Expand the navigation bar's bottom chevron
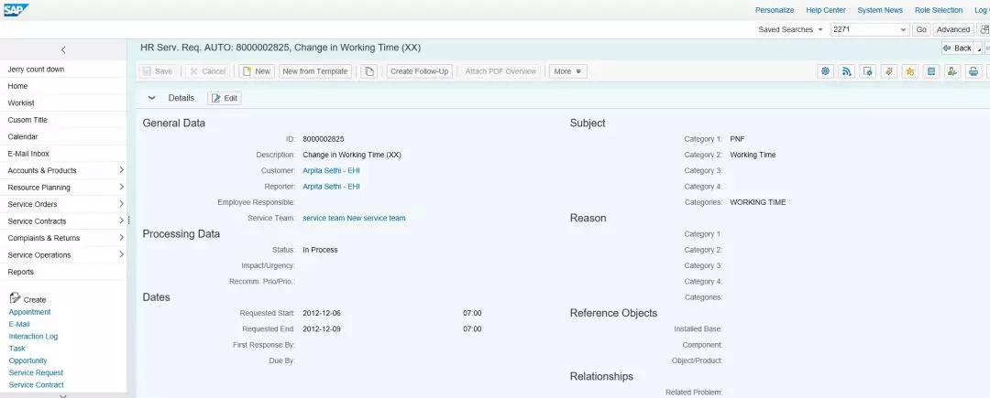The width and height of the screenshot is (990, 398). click(x=63, y=395)
